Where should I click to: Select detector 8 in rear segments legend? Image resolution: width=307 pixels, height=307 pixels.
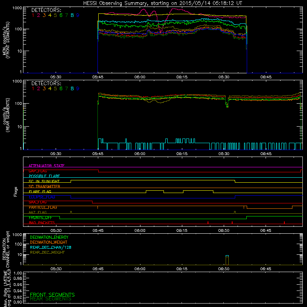point(72,89)
